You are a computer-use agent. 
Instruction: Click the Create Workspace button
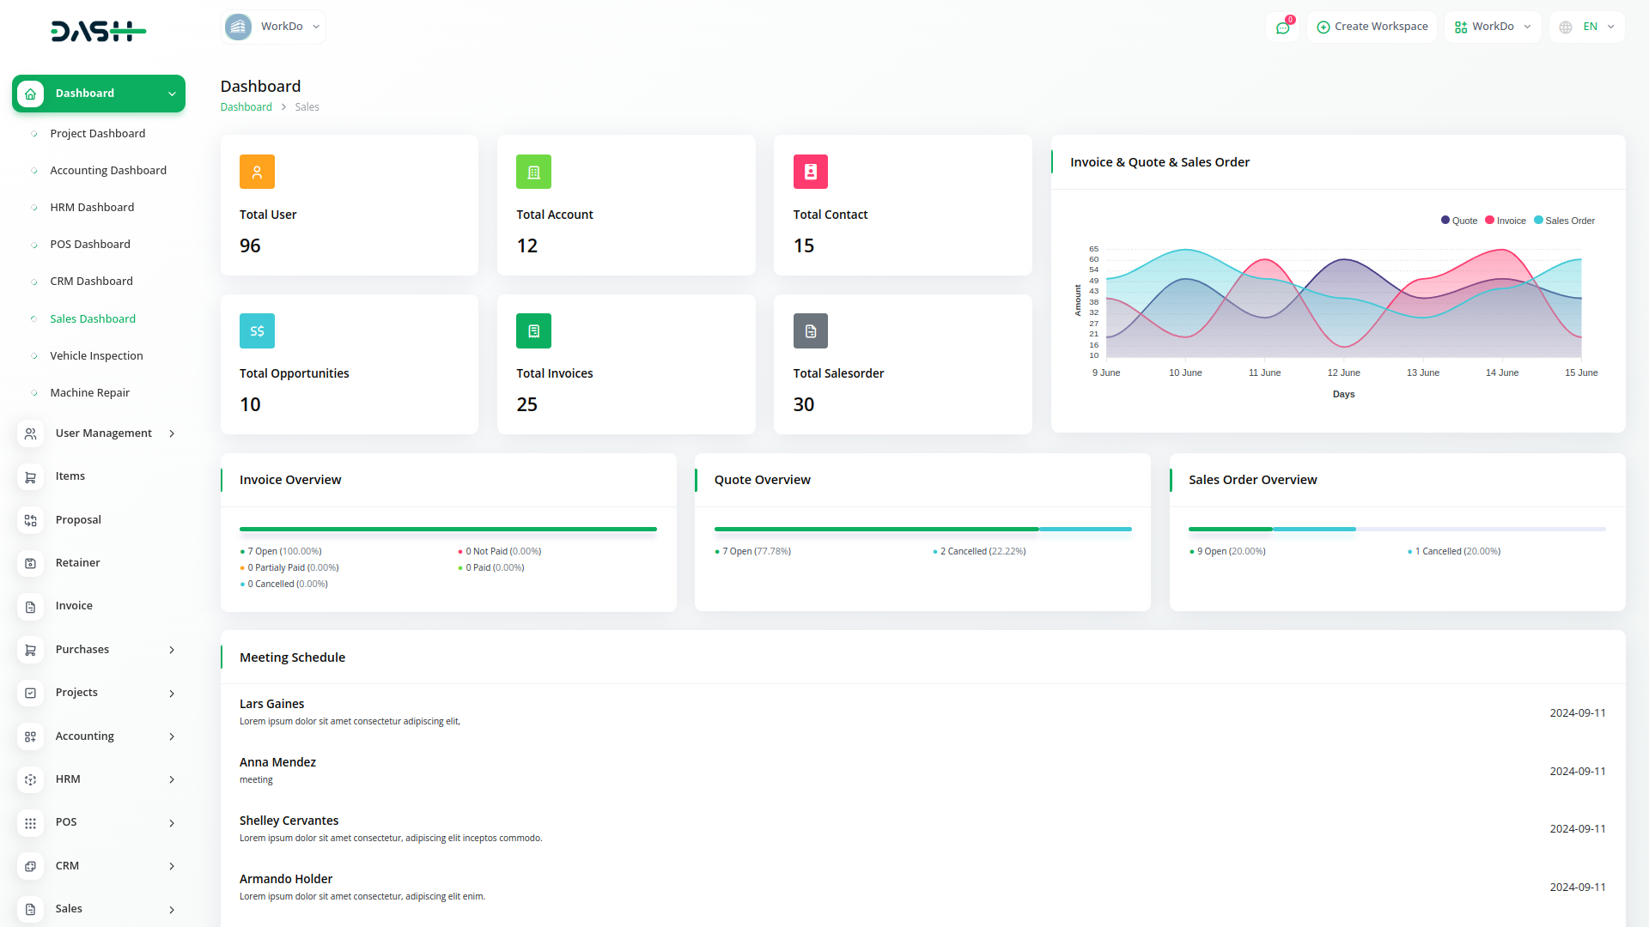(x=1372, y=27)
